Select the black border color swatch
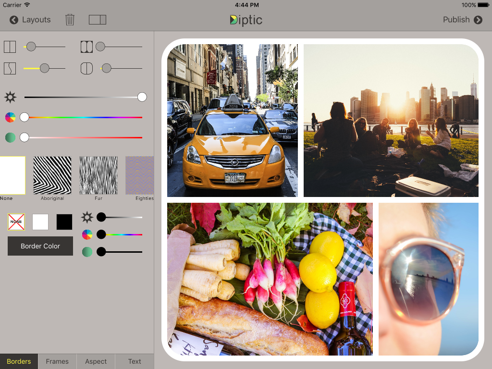This screenshot has width=492, height=369. coord(64,222)
